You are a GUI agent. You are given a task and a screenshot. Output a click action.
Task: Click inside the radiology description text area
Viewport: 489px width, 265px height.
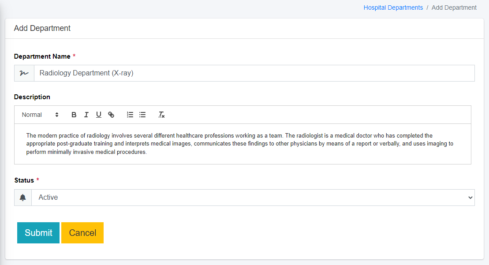pyautogui.click(x=243, y=144)
